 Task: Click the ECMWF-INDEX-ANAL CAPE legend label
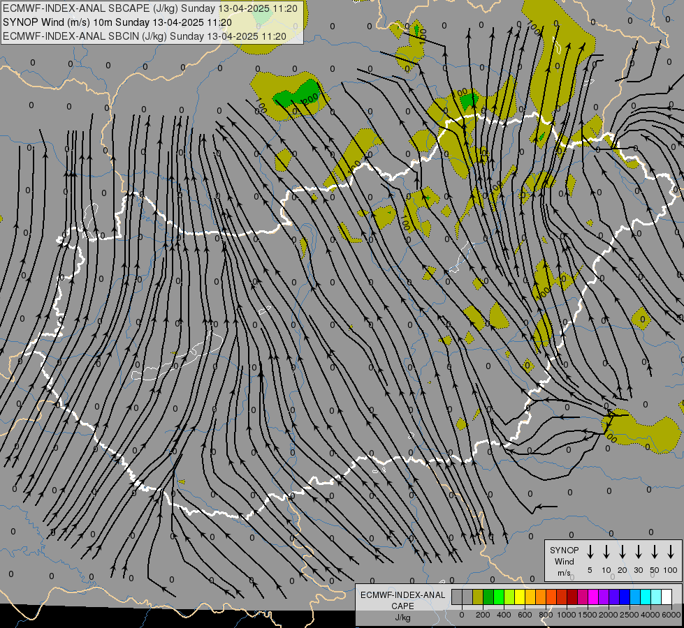(x=402, y=600)
